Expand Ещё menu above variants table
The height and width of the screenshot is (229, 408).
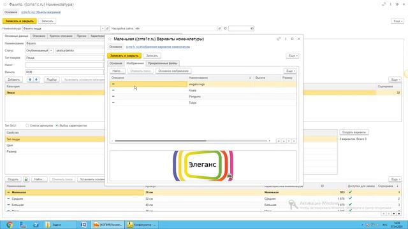point(395,179)
